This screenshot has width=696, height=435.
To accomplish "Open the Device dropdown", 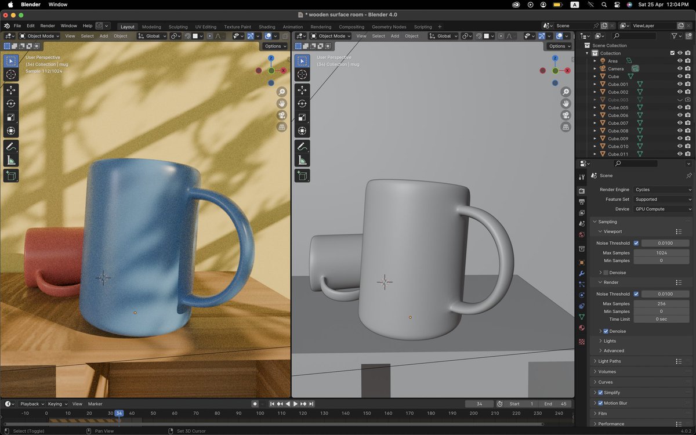I will (x=662, y=209).
